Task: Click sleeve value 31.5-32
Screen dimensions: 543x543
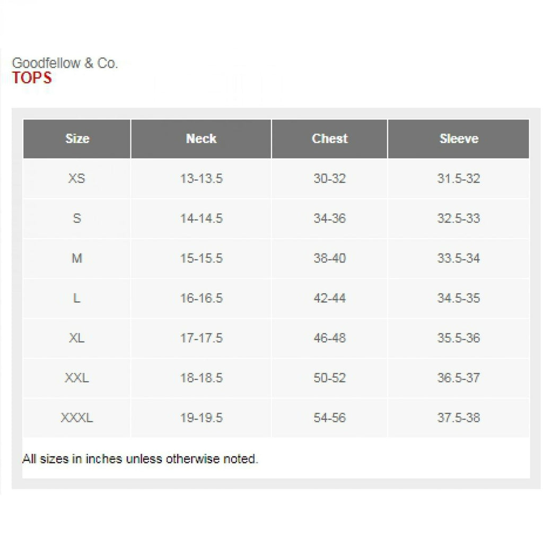Action: click(x=459, y=179)
